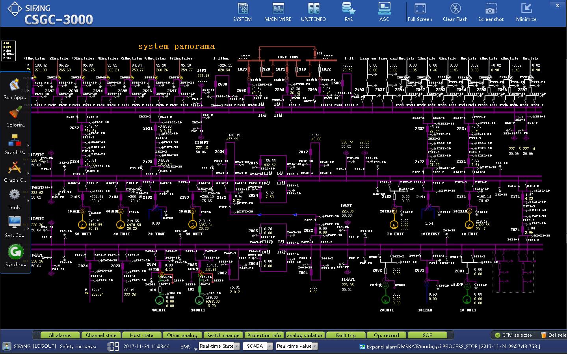567x354 pixels.
Task: Click the UNIT INFO toolbar icon
Action: coord(313,9)
